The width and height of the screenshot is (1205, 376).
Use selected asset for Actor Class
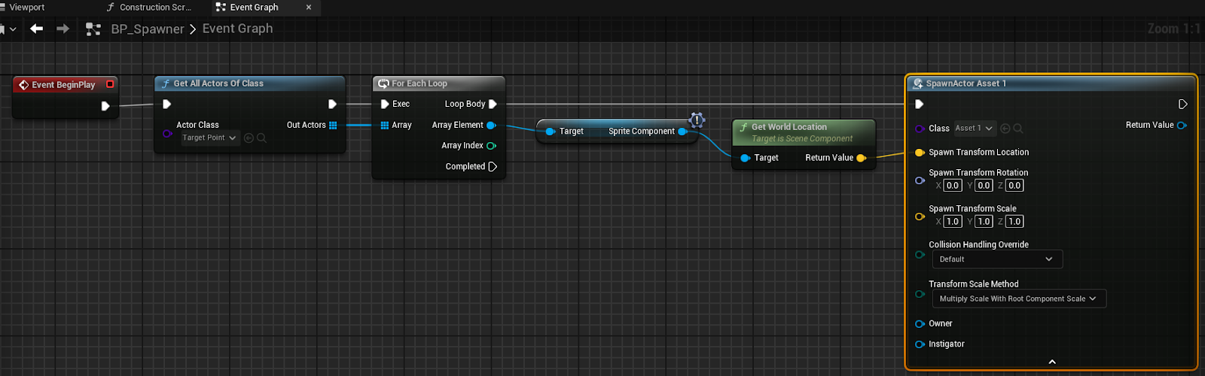249,138
